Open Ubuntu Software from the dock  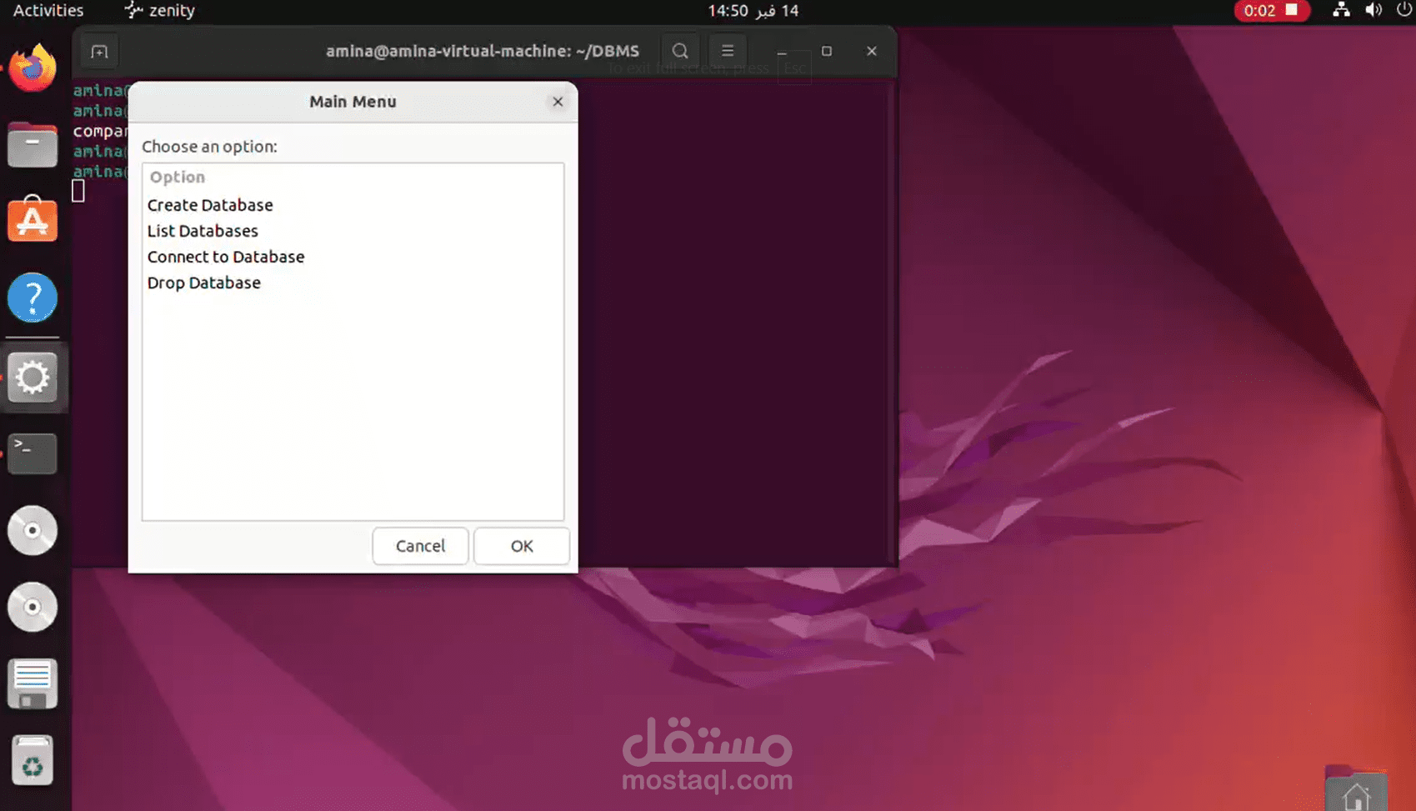[33, 219]
